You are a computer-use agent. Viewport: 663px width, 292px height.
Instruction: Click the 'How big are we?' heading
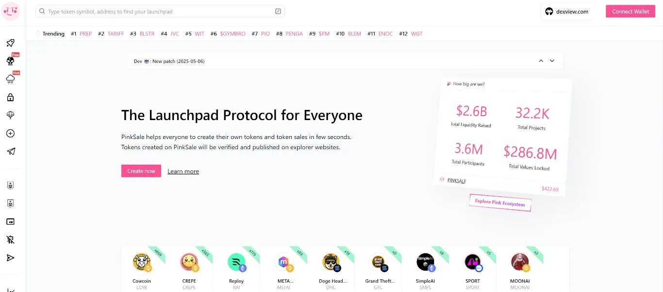(469, 84)
